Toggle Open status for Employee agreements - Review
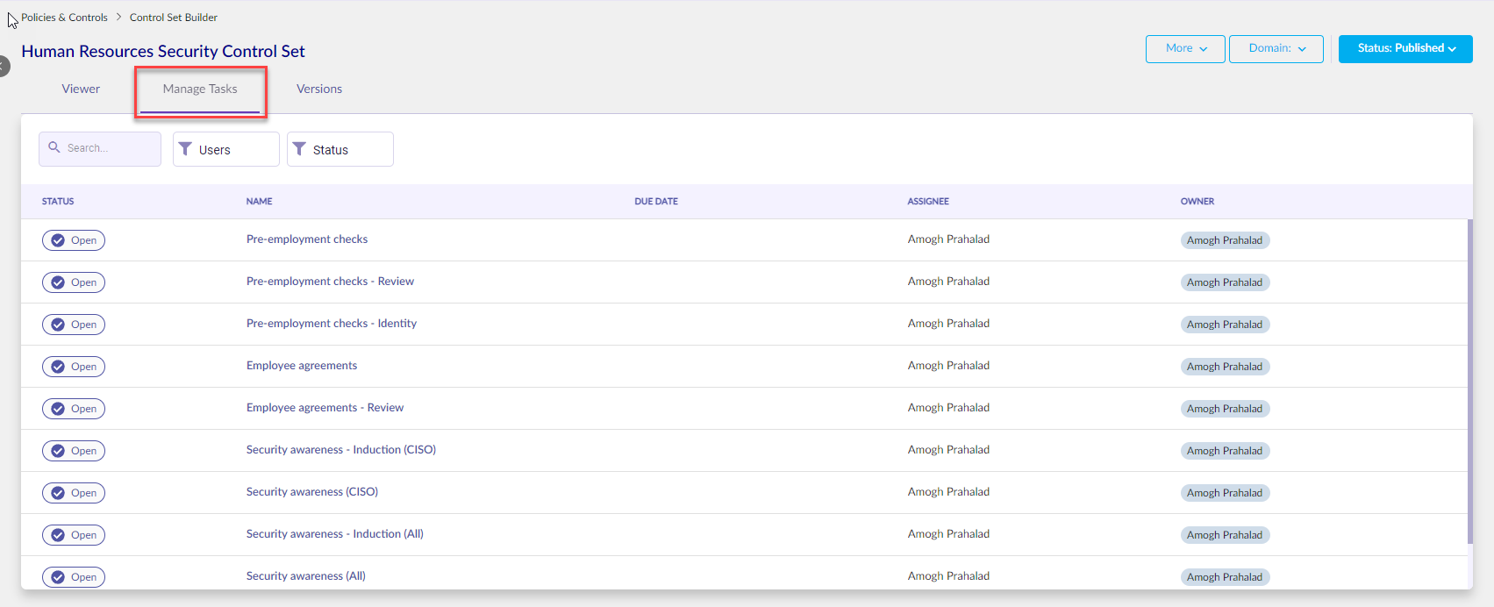Image resolution: width=1494 pixels, height=607 pixels. tap(74, 409)
